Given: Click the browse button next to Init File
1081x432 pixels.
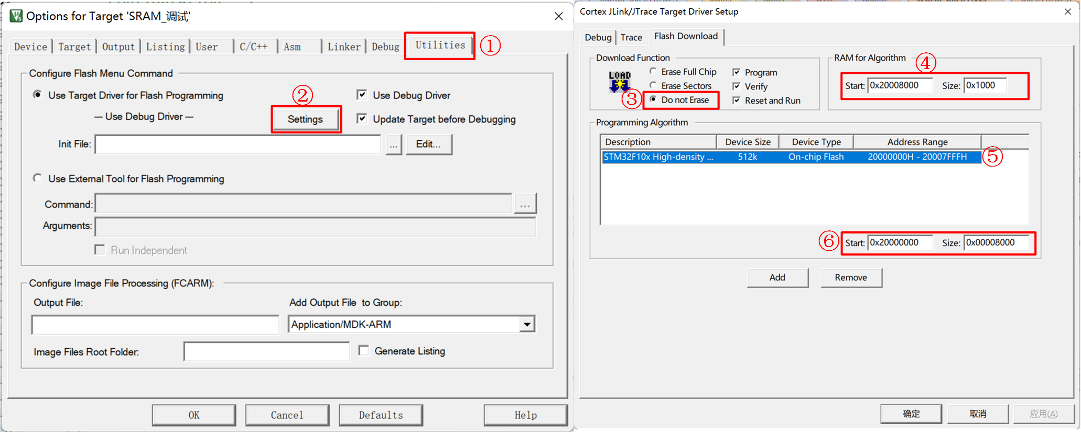Looking at the screenshot, I should (393, 145).
